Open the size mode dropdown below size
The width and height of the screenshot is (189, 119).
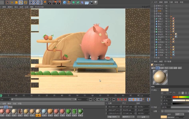pyautogui.click(x=128, y=117)
